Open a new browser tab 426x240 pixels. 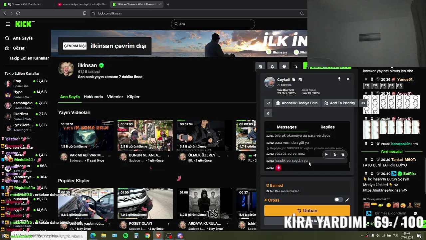click(168, 4)
